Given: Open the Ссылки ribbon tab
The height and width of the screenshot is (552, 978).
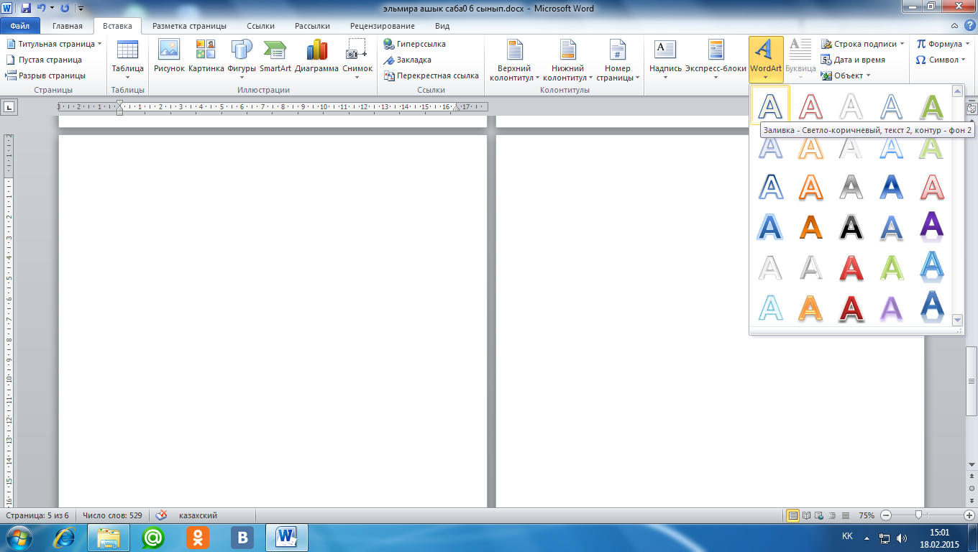Looking at the screenshot, I should point(261,26).
